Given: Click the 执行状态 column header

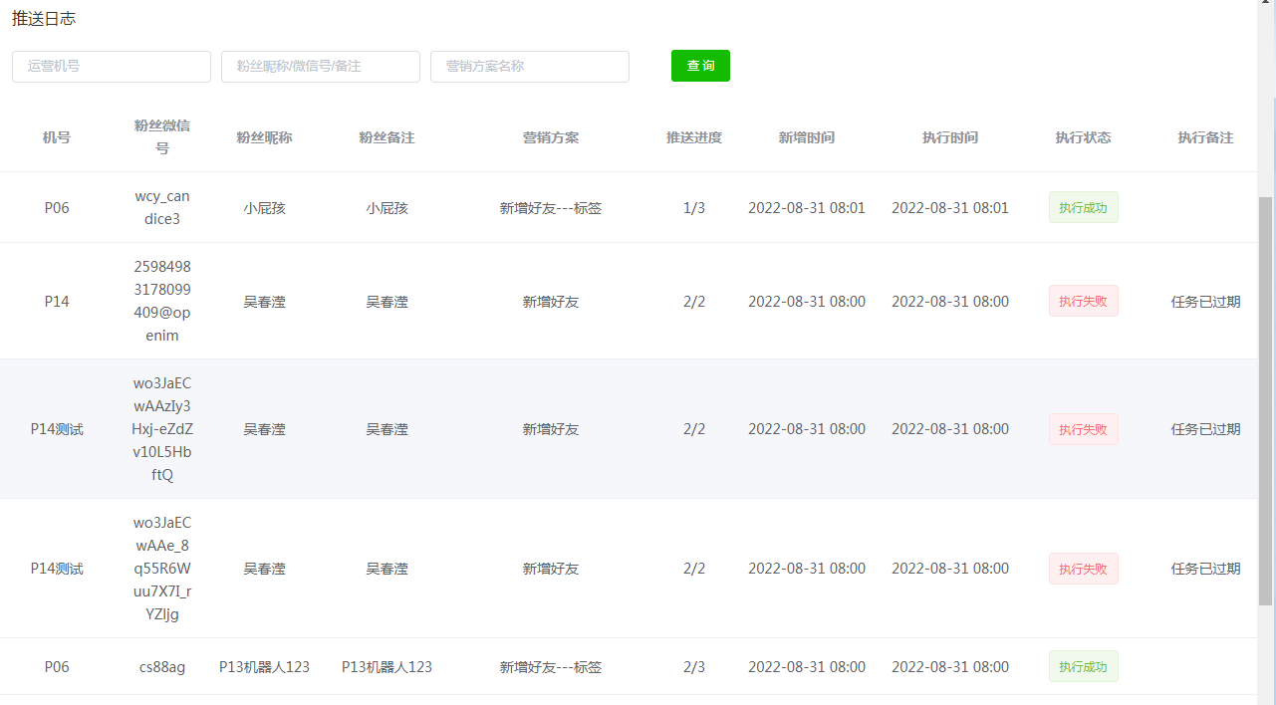Looking at the screenshot, I should click(x=1083, y=137).
